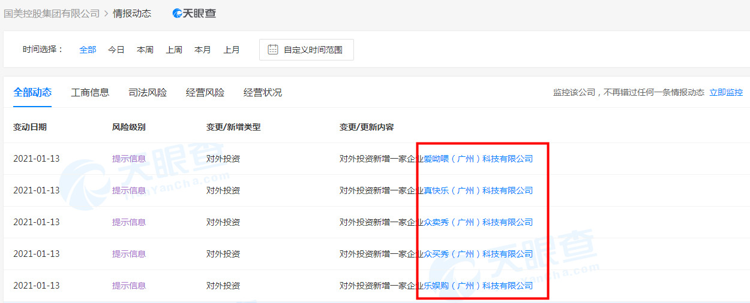This screenshot has width=750, height=303.
Task: Click 提示信息 in the 众卖秀 row
Action: (129, 222)
